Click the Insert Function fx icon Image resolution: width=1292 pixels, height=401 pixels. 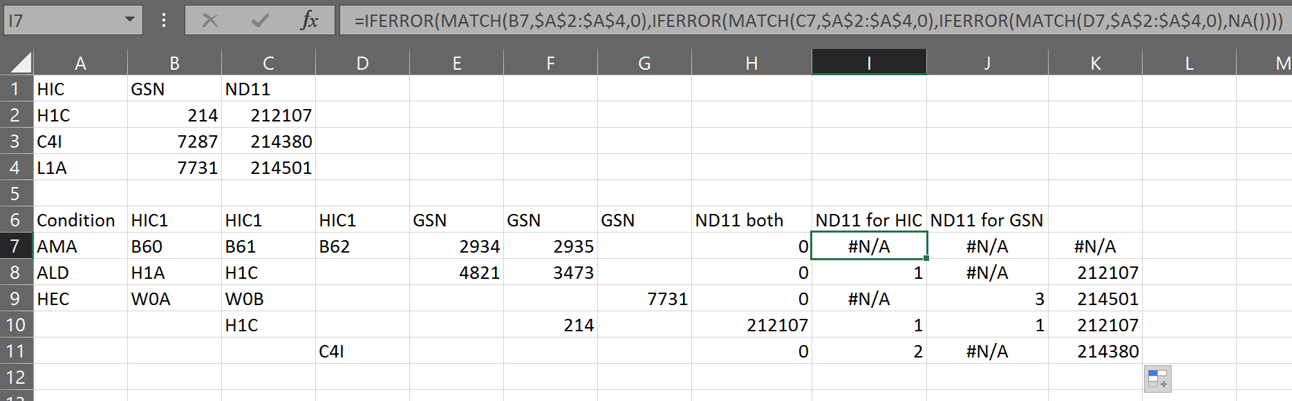309,21
